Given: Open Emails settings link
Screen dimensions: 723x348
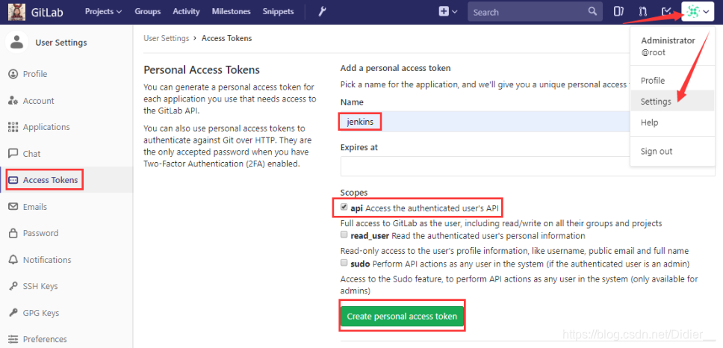Looking at the screenshot, I should [x=35, y=207].
